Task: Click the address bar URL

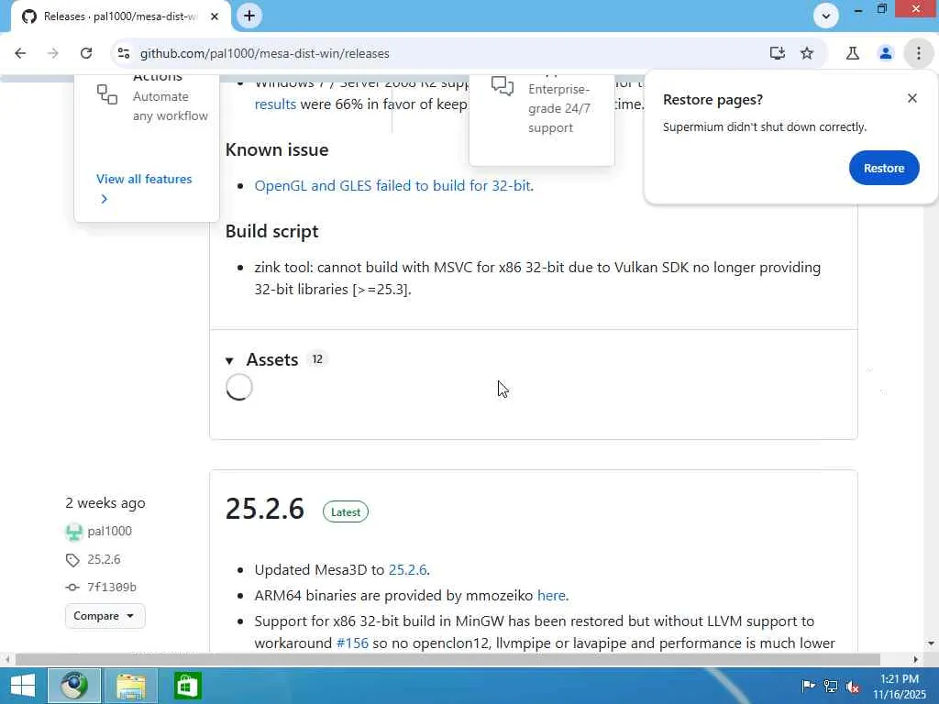Action: [x=265, y=53]
